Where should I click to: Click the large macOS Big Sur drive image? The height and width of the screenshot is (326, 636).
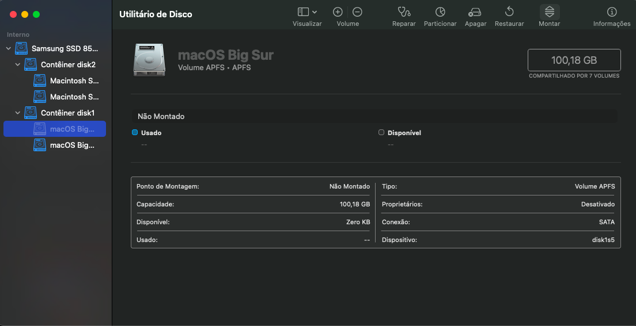pyautogui.click(x=149, y=60)
